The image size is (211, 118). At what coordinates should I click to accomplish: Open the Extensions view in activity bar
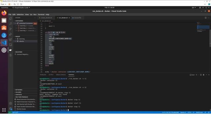pos(11,39)
